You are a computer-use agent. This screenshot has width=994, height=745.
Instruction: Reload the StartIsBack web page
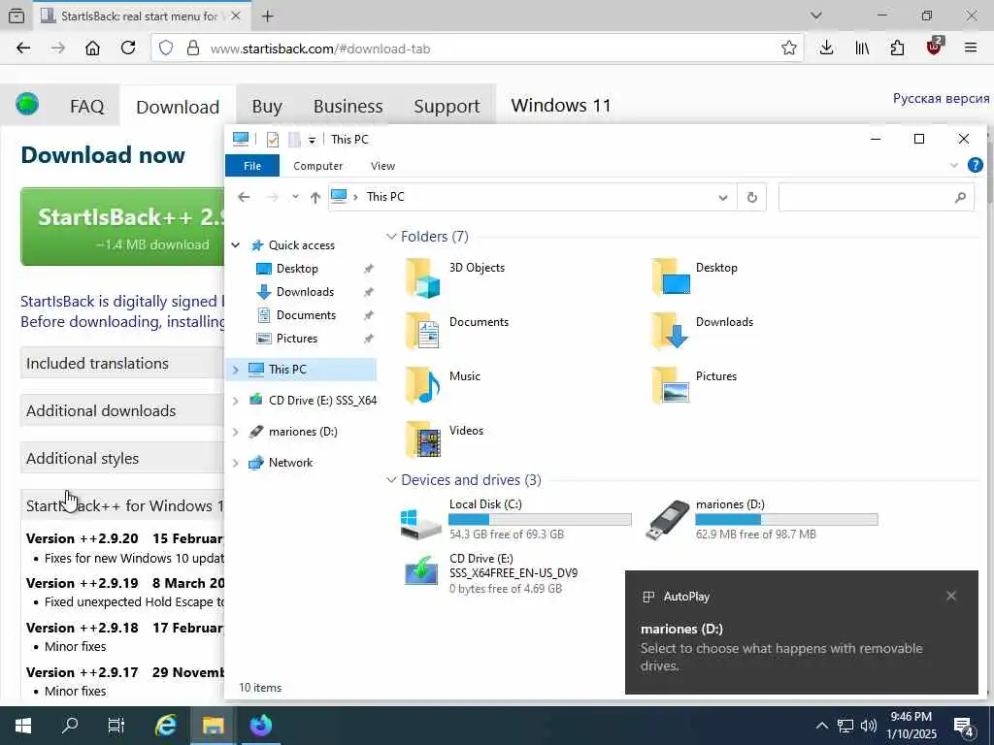[128, 49]
